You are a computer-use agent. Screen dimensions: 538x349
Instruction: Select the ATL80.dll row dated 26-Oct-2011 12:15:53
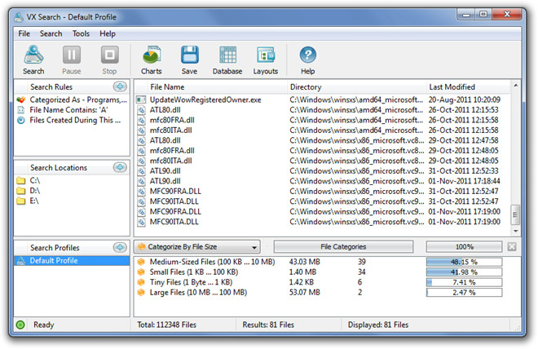322,110
